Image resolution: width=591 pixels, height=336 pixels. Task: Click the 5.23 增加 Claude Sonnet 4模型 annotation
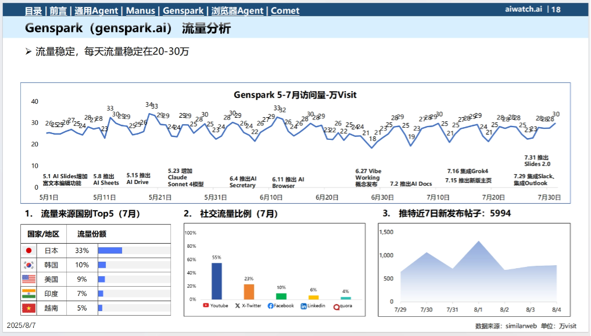[x=185, y=178]
